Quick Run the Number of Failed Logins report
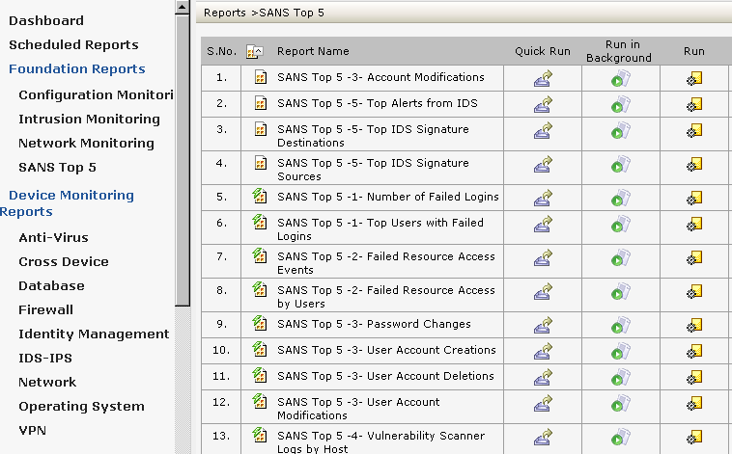Screen dimensions: 732x454 544,198
